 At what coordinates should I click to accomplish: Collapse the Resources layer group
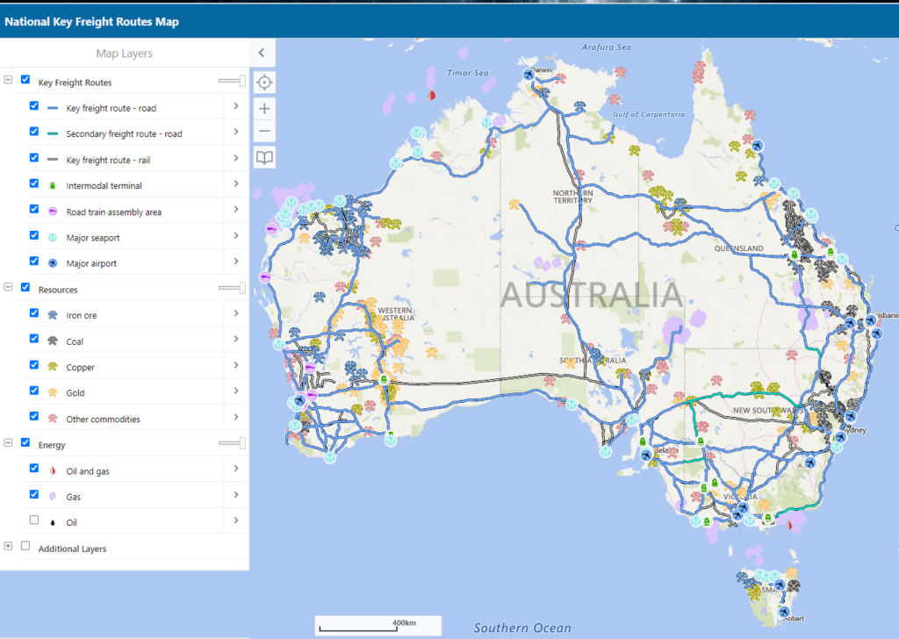coord(8,288)
